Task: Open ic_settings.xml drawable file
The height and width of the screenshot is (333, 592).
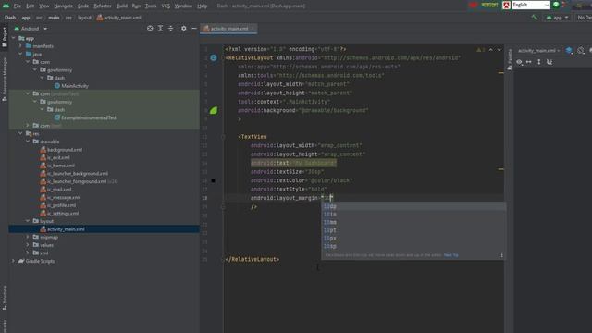Action: point(63,213)
